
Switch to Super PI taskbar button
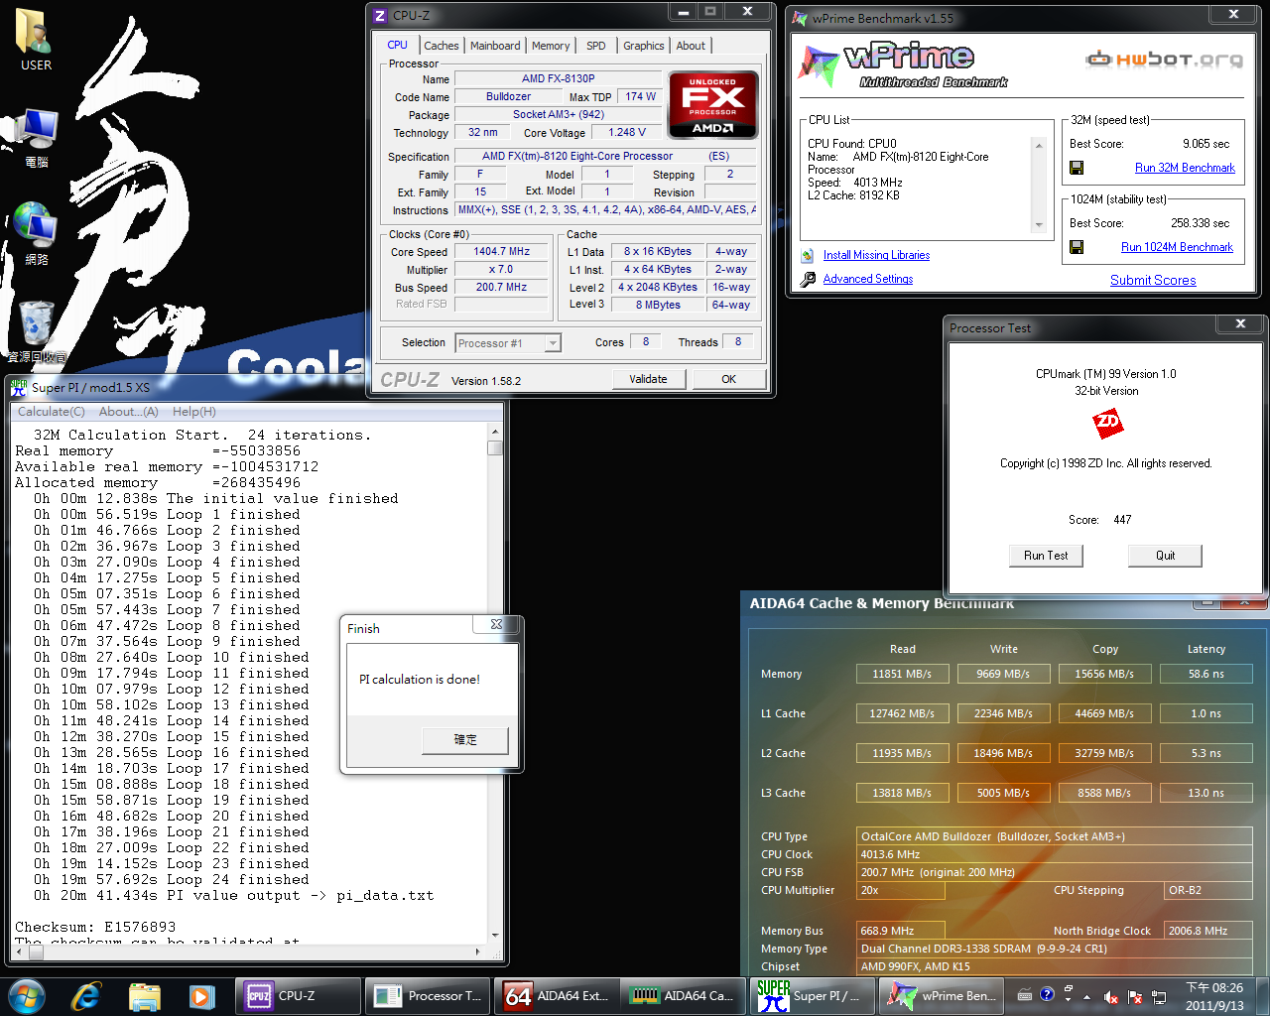pyautogui.click(x=813, y=996)
